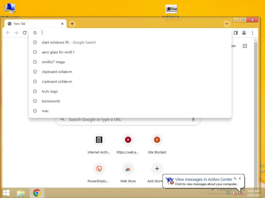Viewport: 265px width, 198px height.
Task: Open the Star desktop shortcut icon
Action: pos(171,10)
